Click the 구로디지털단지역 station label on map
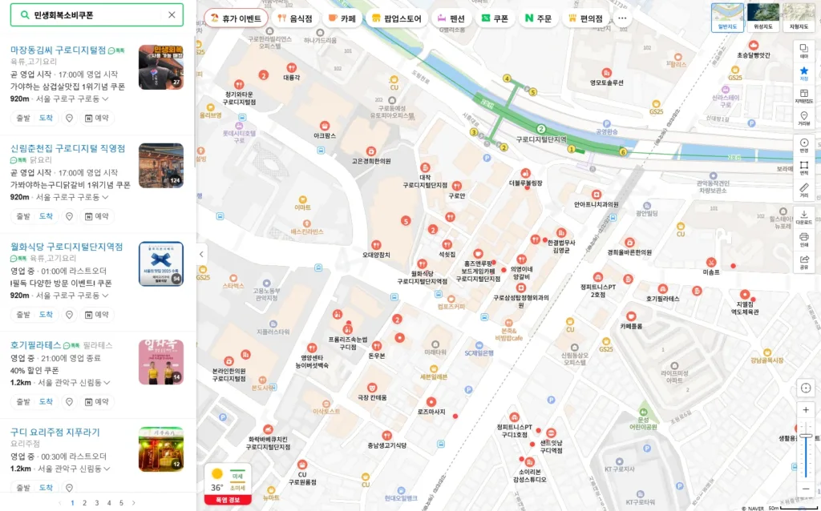Image resolution: width=821 pixels, height=511 pixels. [x=541, y=139]
